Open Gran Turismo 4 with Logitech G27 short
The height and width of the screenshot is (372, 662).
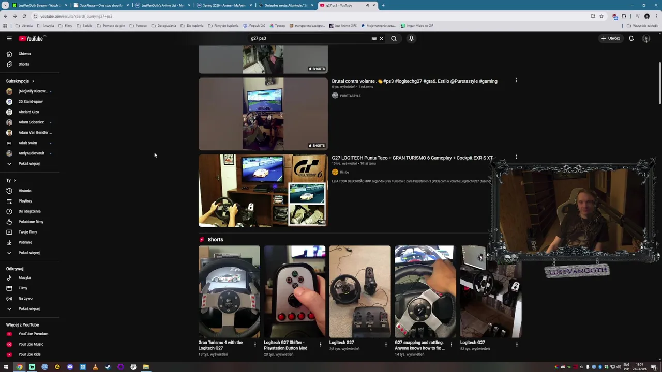(x=229, y=291)
